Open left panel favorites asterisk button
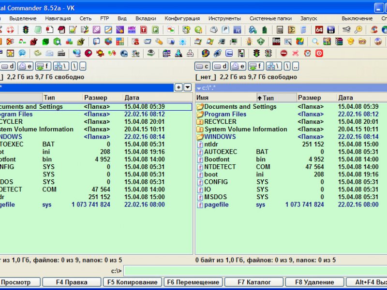Screen dimensions: 387x290 click(x=179, y=87)
